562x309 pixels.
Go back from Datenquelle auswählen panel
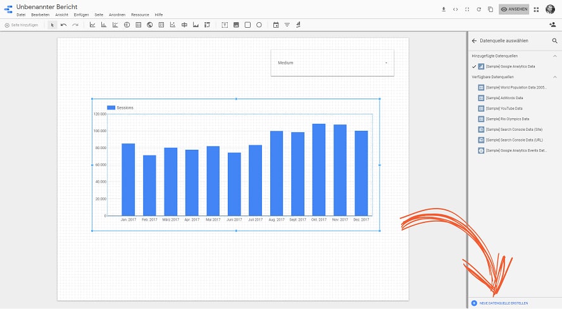tap(474, 41)
